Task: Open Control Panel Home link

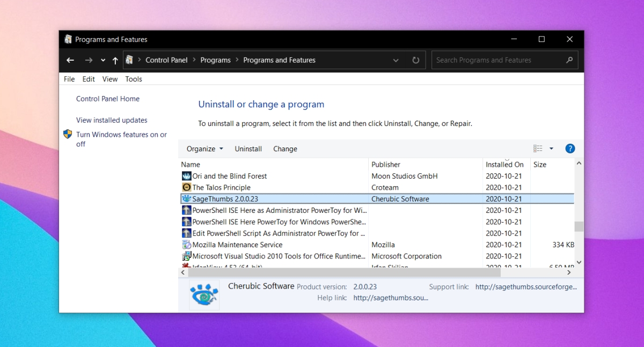Action: [x=108, y=99]
